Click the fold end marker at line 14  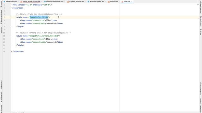coord(11,45)
